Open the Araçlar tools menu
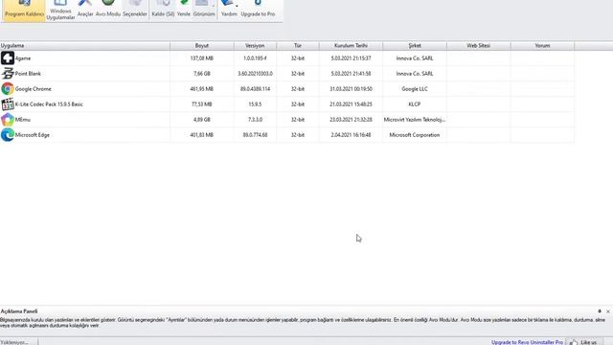 [x=85, y=10]
